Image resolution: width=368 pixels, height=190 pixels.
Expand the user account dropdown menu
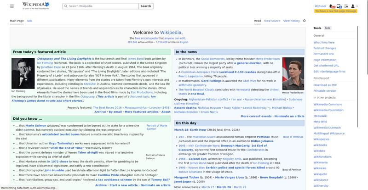point(354,6)
